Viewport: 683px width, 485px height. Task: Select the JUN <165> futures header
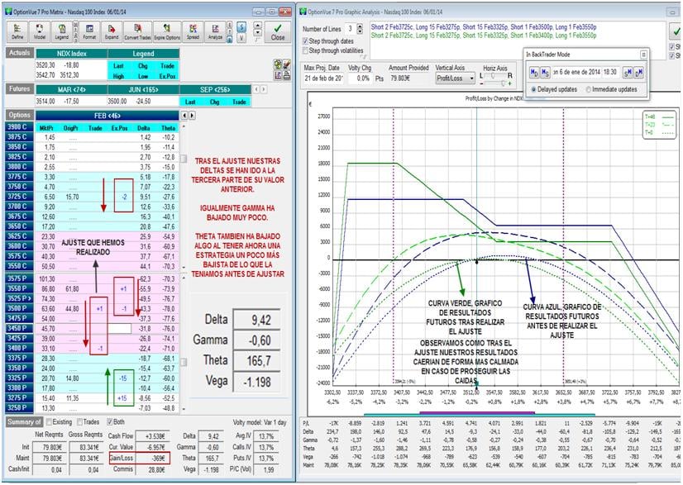(x=140, y=89)
